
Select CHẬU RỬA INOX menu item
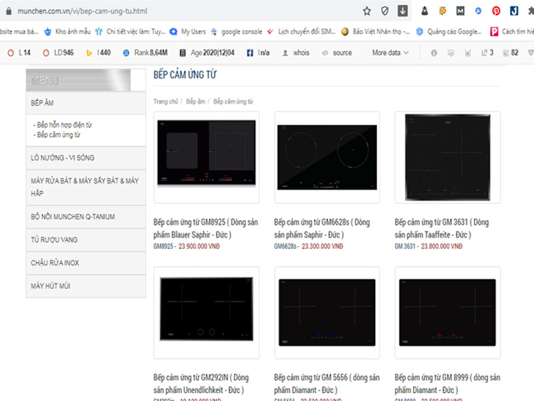pos(86,263)
